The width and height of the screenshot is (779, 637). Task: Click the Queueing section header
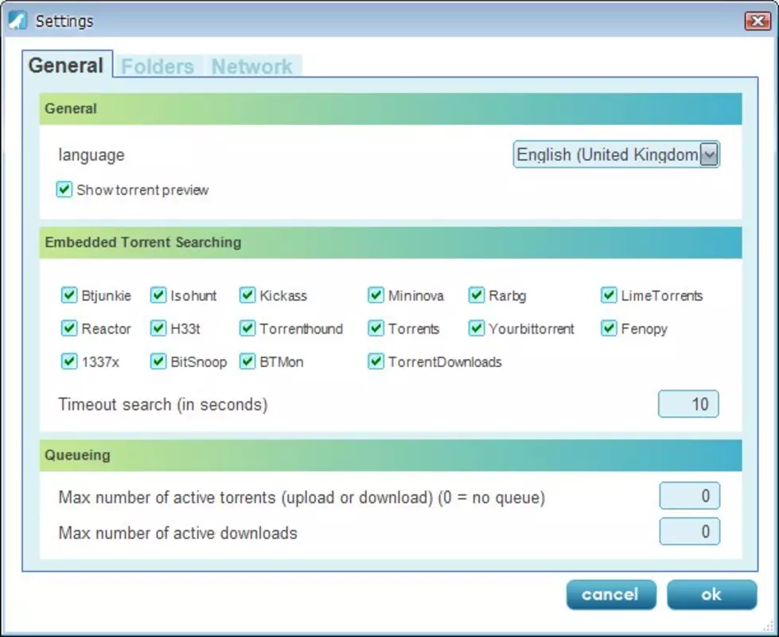coord(391,455)
